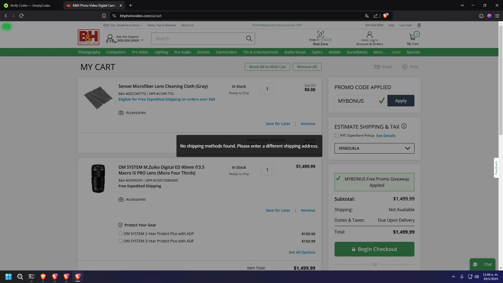Click Move All to Wish List
Image resolution: width=503 pixels, height=283 pixels.
coord(267,67)
